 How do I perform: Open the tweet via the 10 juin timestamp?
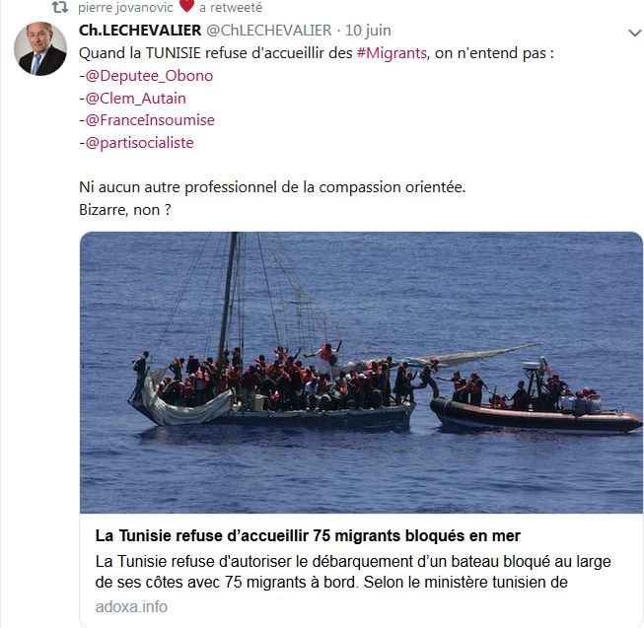coord(368,31)
